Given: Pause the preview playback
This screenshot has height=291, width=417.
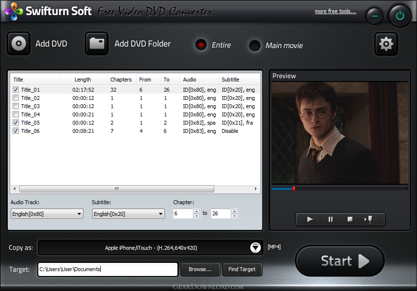Looking at the screenshot, I should coord(331,219).
